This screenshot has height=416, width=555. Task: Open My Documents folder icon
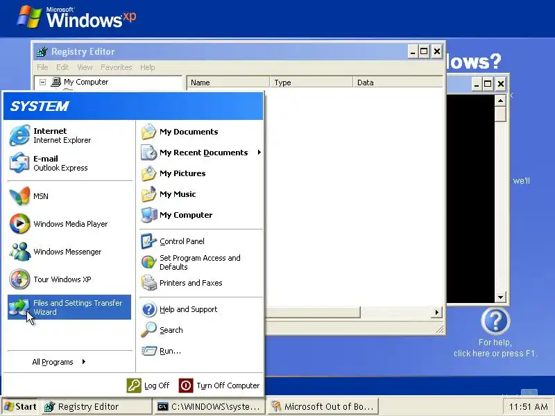(x=148, y=132)
